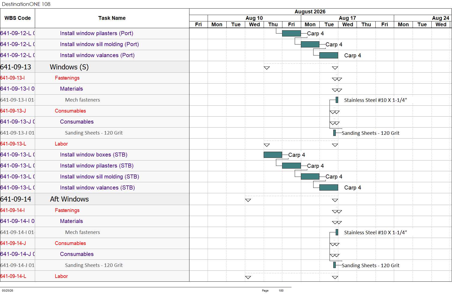Select the Carp 4 label beside valances (Port)
Viewport: 452px width, 294px height.
click(353, 55)
